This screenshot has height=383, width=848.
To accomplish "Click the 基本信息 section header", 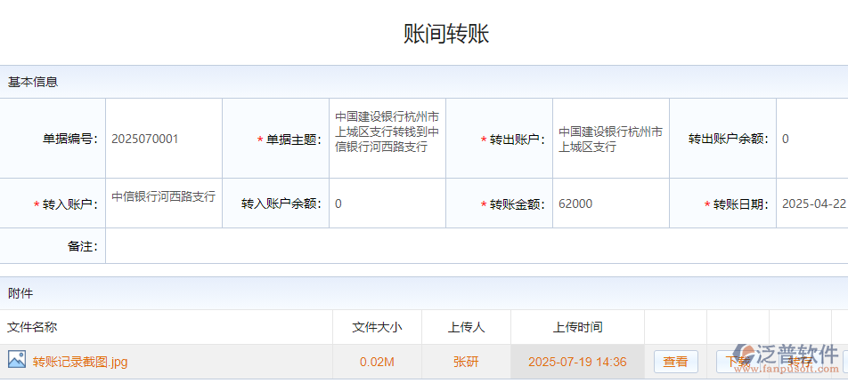I will tap(33, 82).
